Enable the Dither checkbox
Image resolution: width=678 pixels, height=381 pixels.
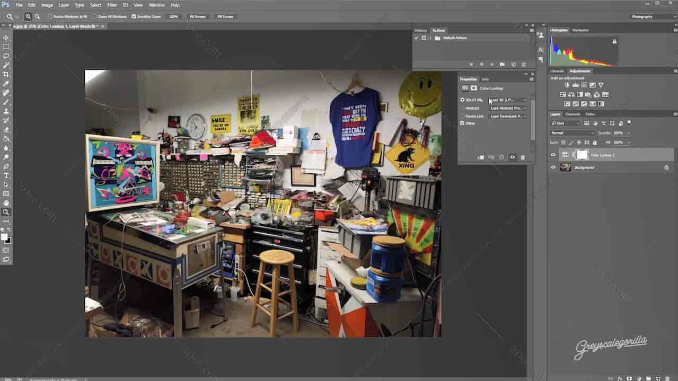[462, 123]
